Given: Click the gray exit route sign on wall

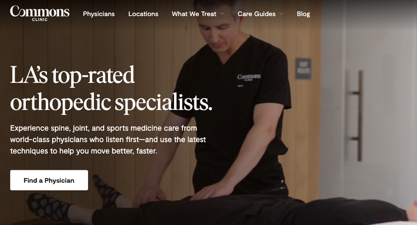Looking at the screenshot, I should pyautogui.click(x=303, y=69).
